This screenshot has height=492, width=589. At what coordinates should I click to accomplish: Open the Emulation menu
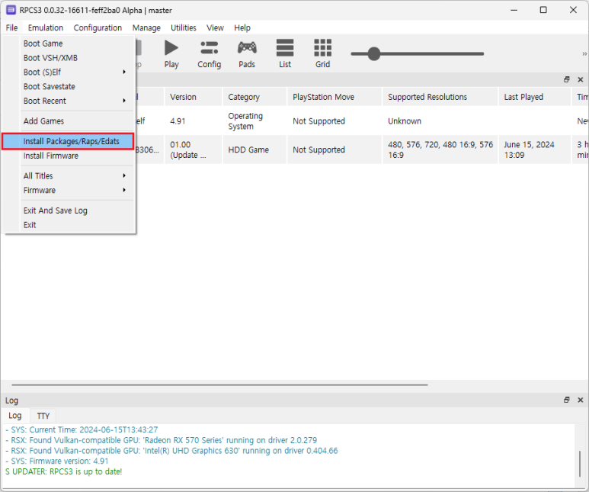pyautogui.click(x=46, y=27)
